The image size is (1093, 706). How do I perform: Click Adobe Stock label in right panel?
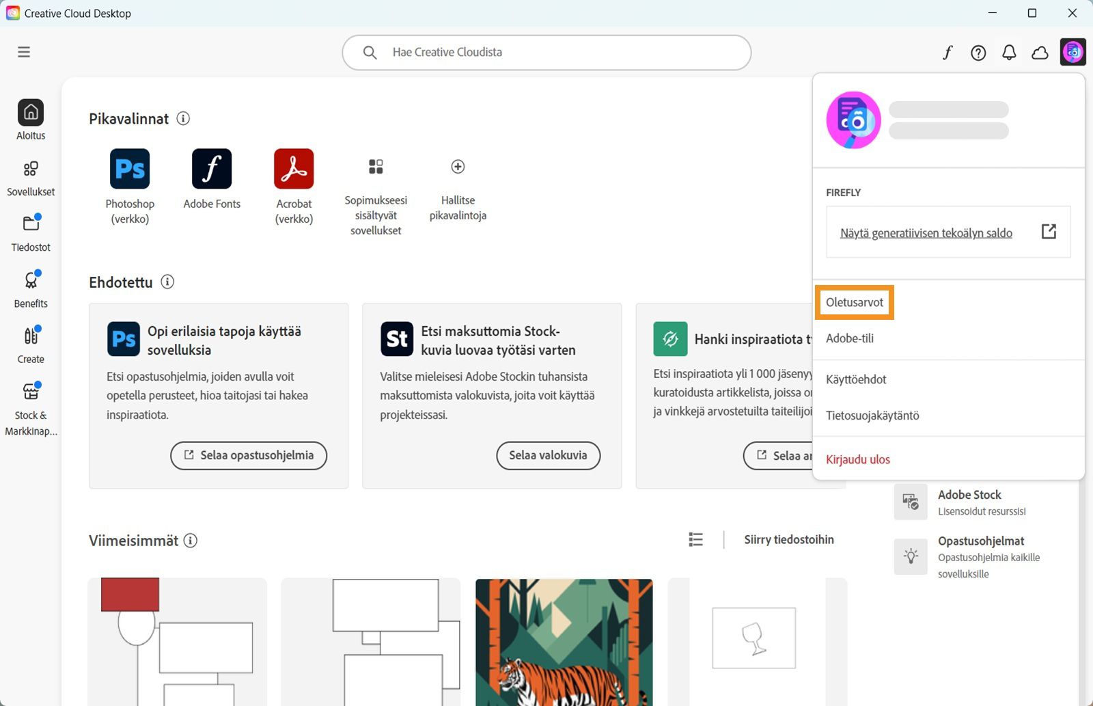[x=969, y=495]
